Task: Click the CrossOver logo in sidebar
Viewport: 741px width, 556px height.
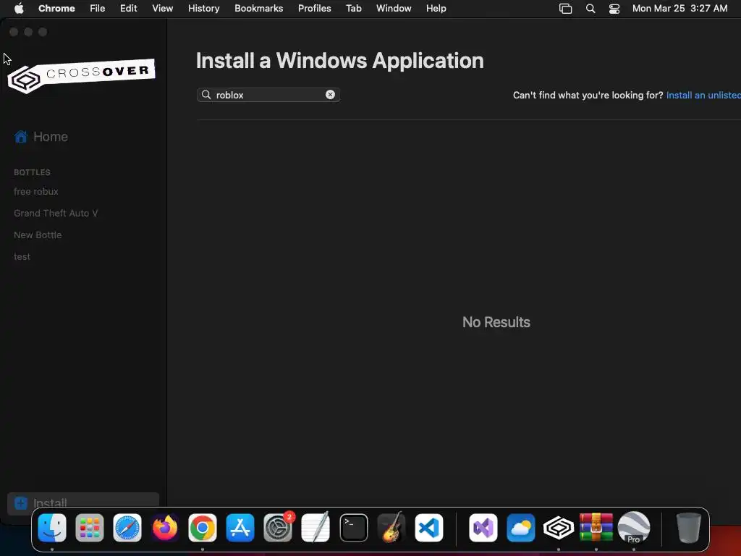Action: (x=81, y=75)
